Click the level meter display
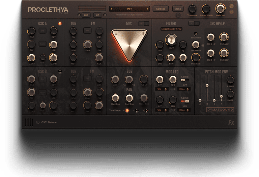 (92, 9)
